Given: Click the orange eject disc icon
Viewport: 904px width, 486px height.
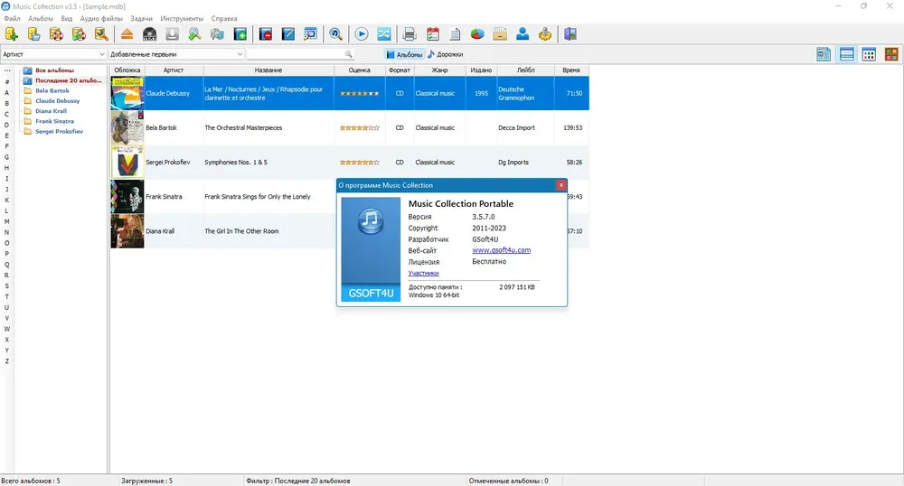Looking at the screenshot, I should (x=127, y=34).
